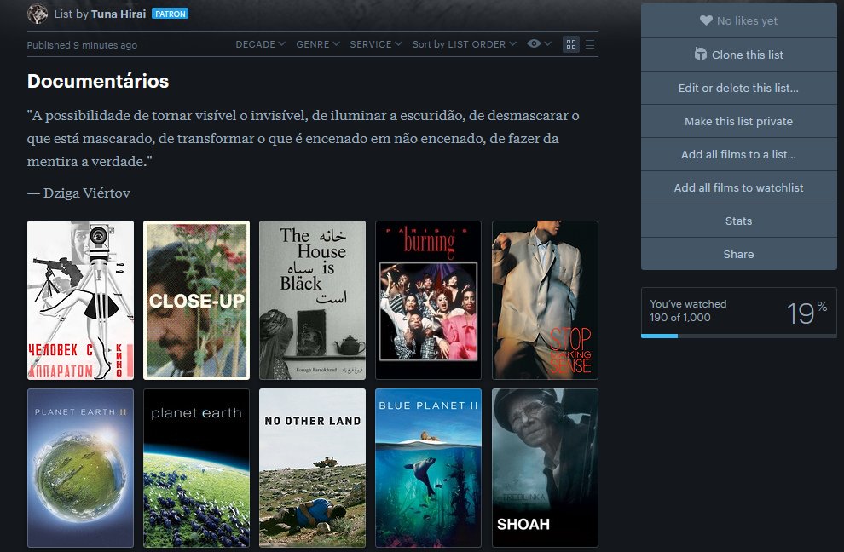Open Stop Making Sense poster
The width and height of the screenshot is (844, 552).
coord(545,300)
